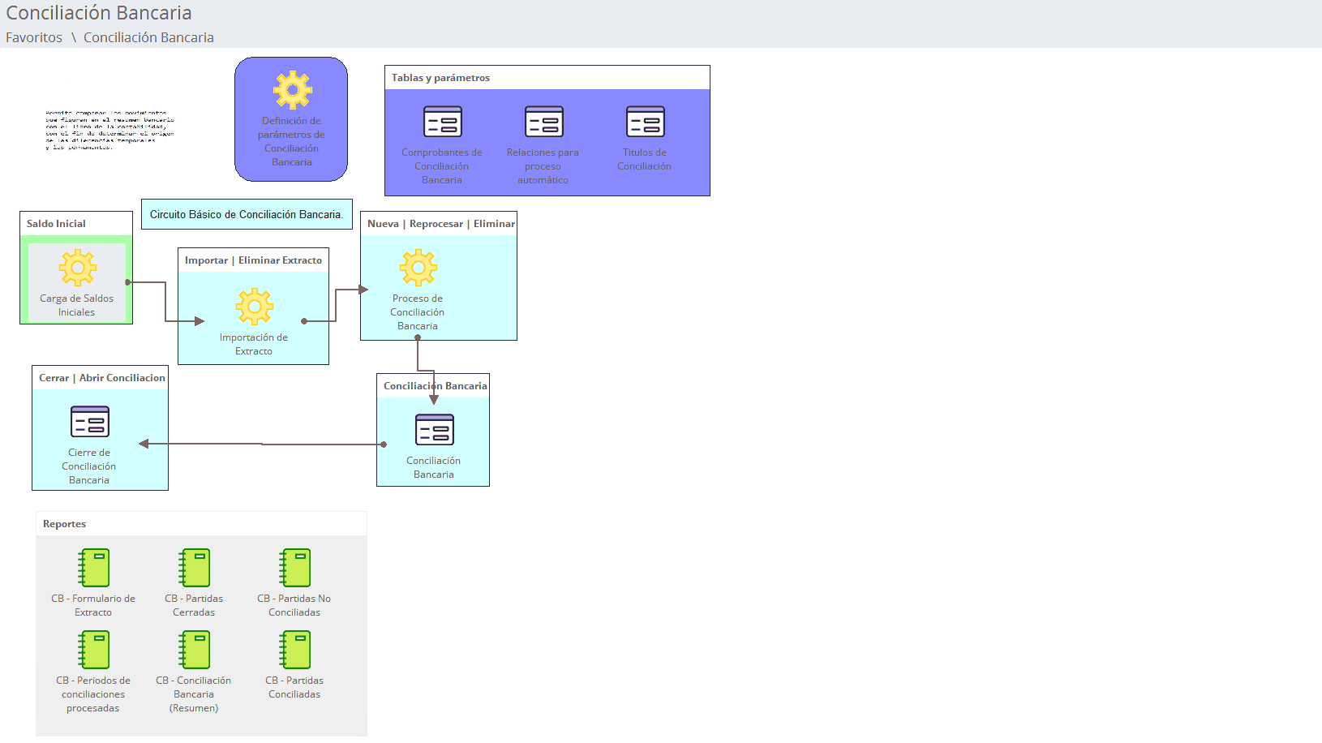Go to Favoritos in breadcrumb
Image resolution: width=1322 pixels, height=743 pixels.
(x=34, y=37)
